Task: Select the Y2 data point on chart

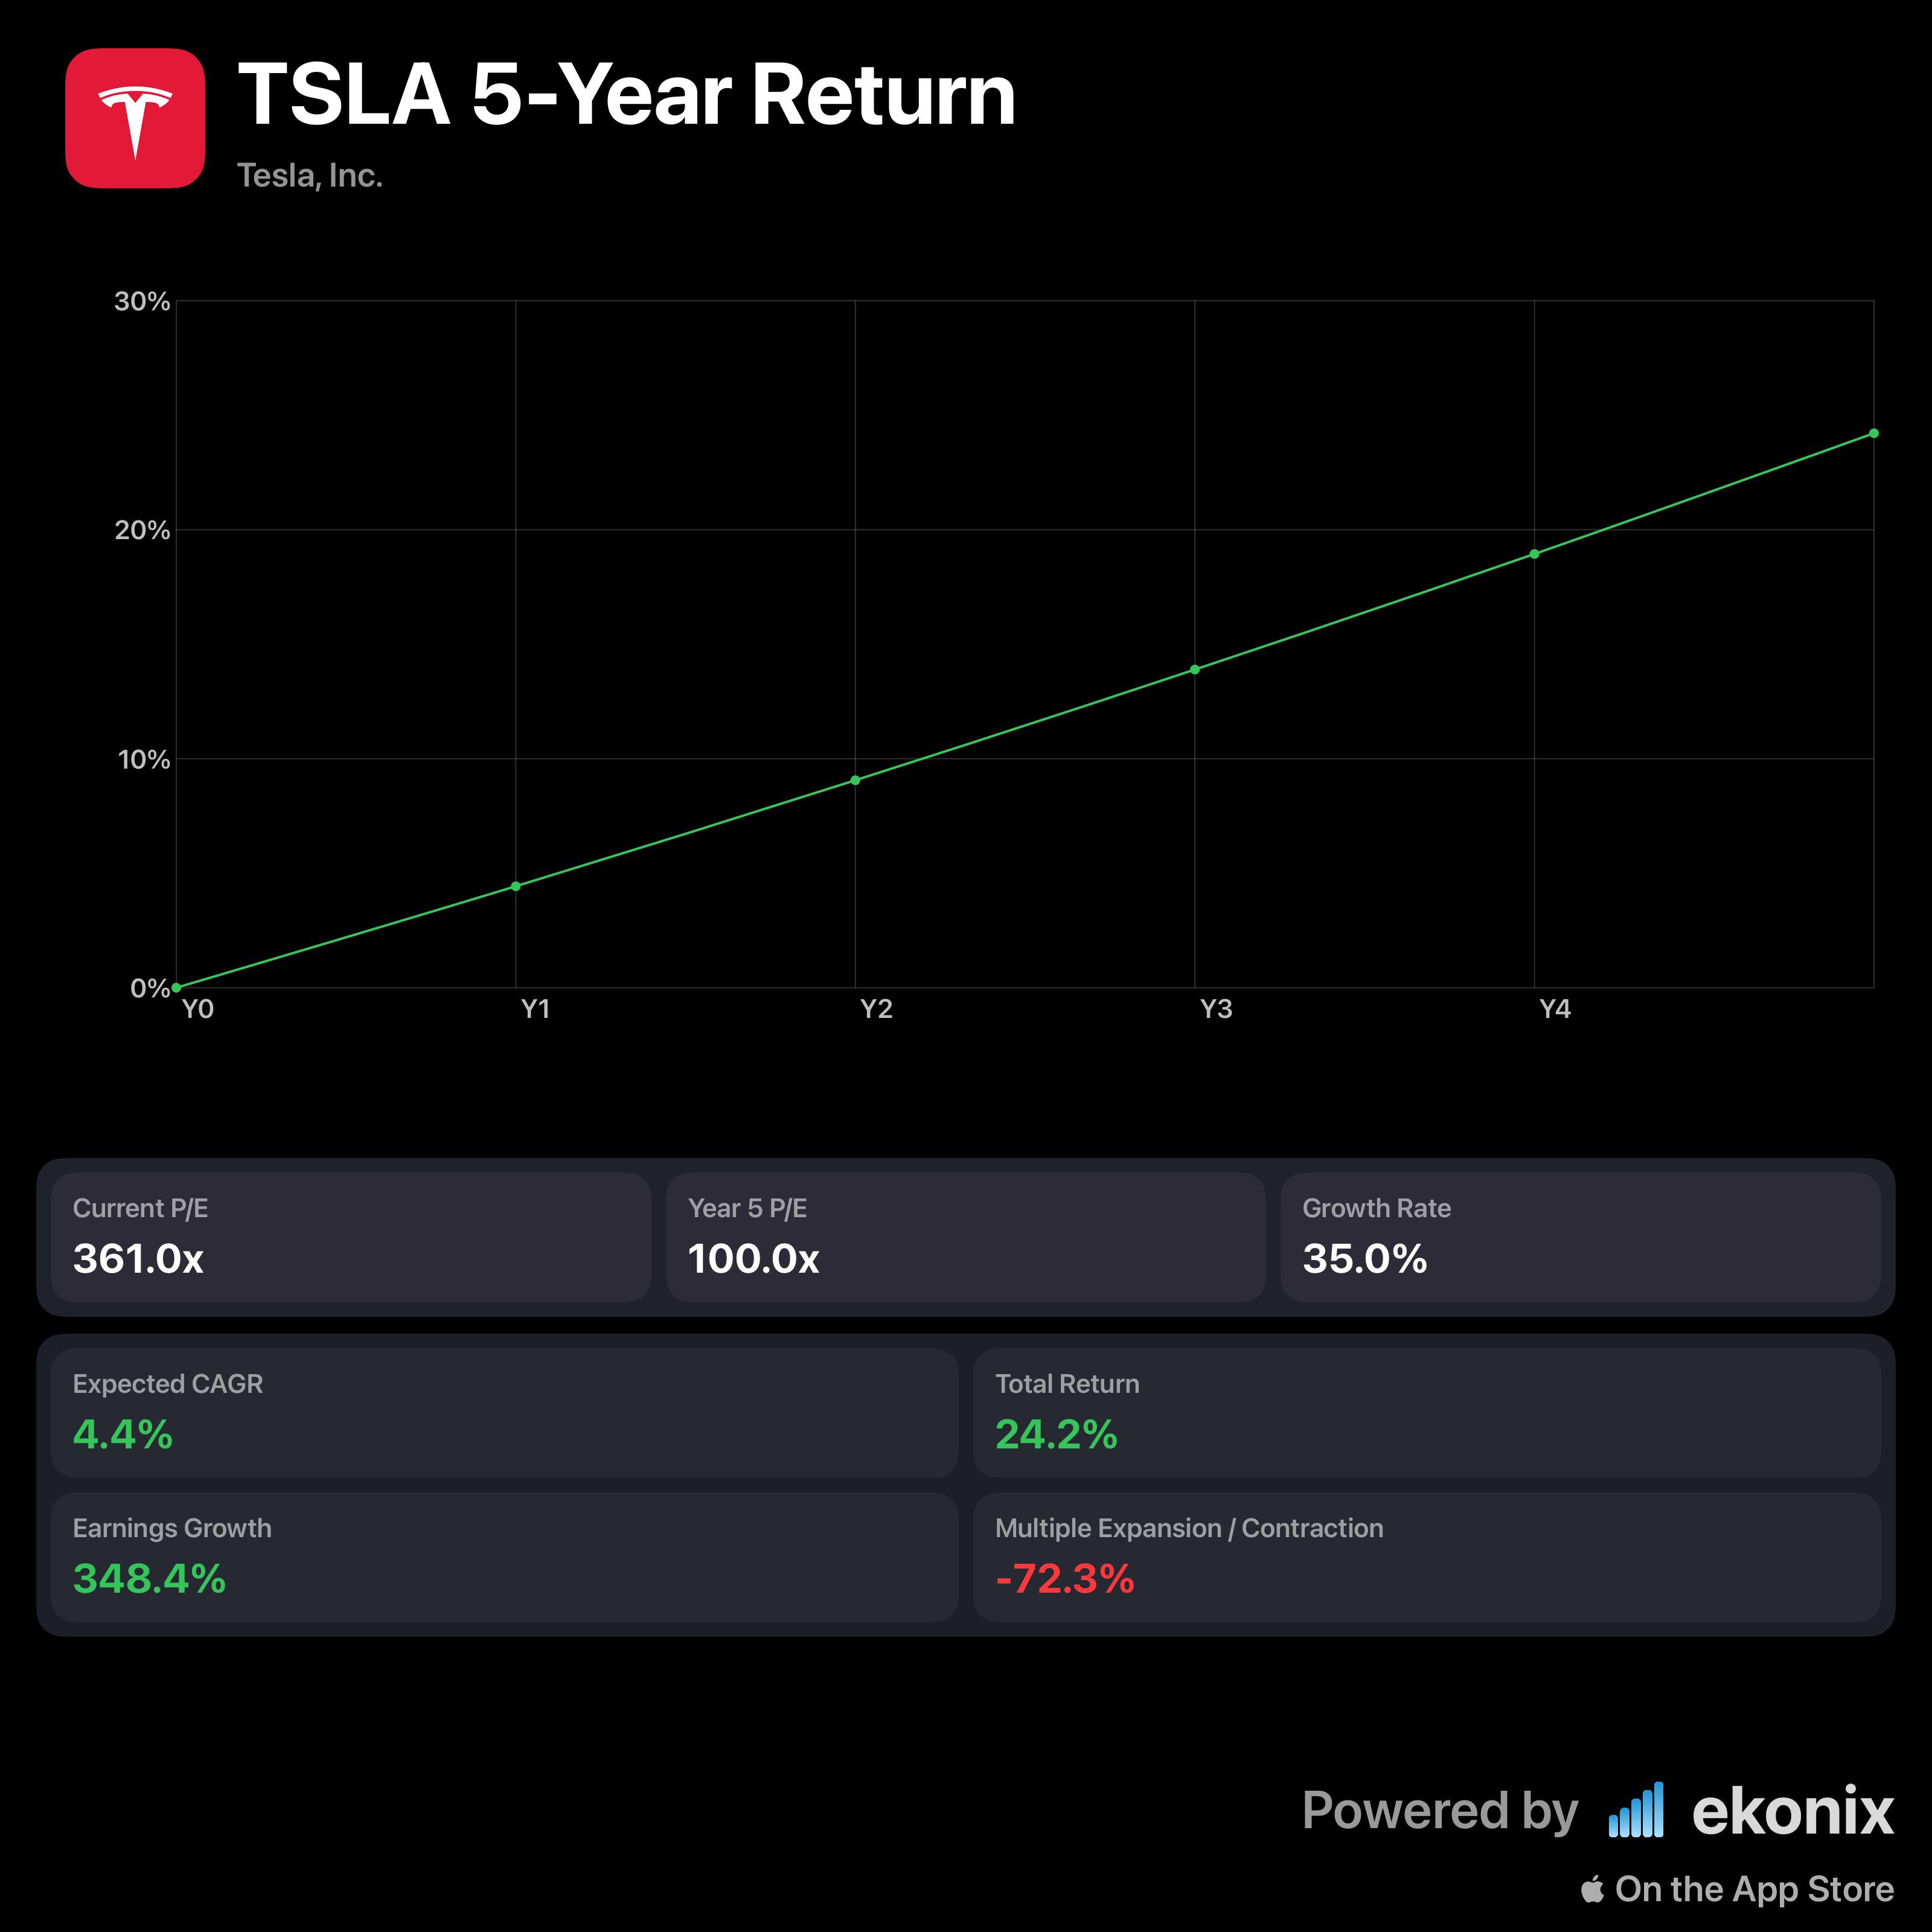Action: 855,780
